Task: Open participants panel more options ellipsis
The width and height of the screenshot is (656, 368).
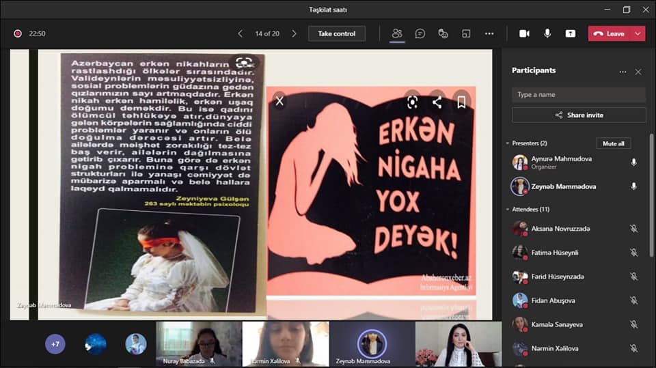Action: coord(623,72)
